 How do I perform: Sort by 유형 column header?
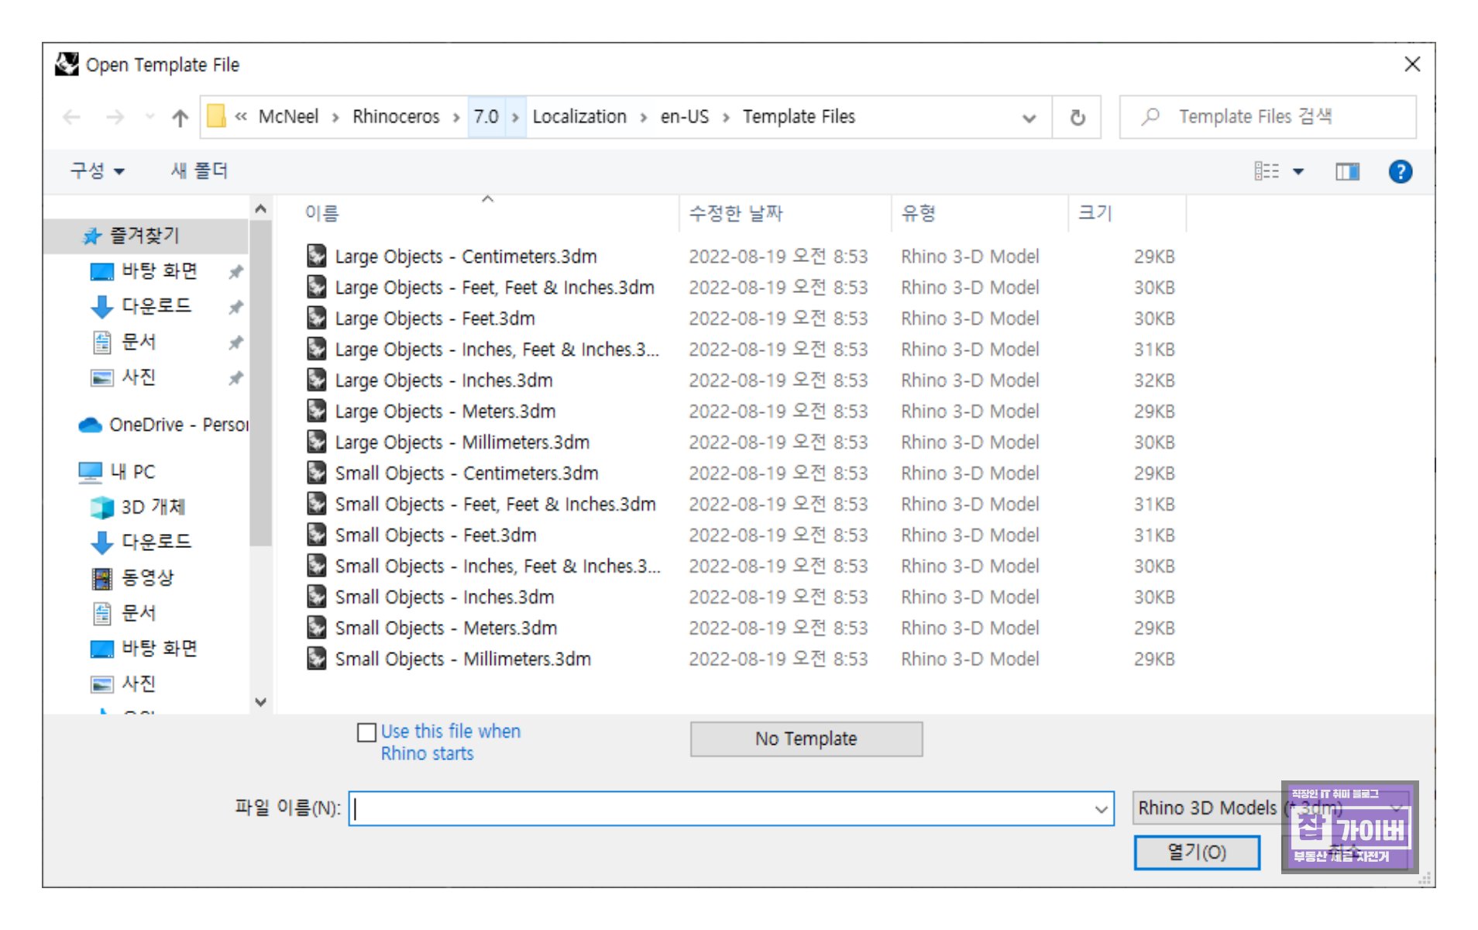(919, 213)
